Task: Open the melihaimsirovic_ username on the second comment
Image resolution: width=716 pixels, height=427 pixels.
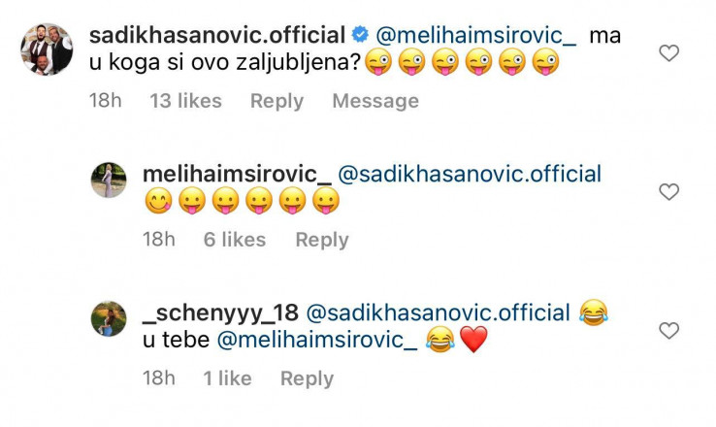Action: (x=237, y=175)
